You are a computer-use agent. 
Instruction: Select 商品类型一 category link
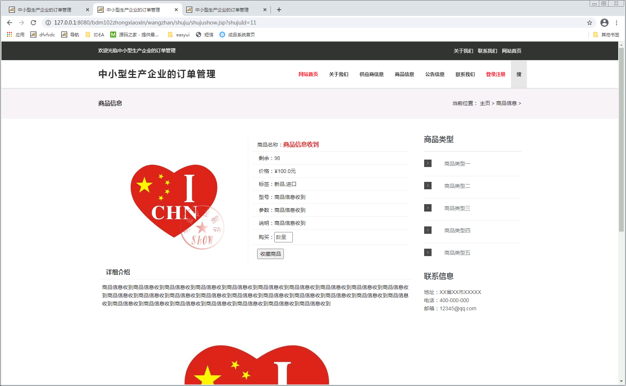point(457,164)
